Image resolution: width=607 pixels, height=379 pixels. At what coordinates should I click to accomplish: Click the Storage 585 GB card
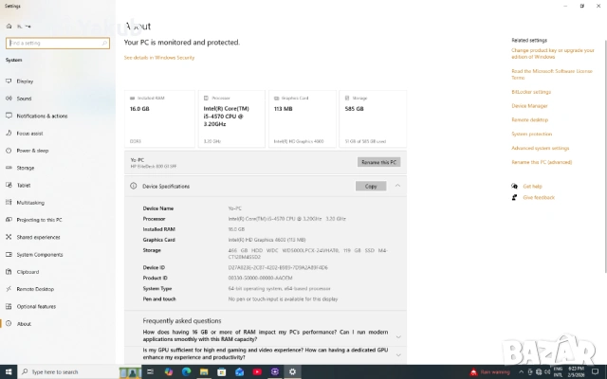pyautogui.click(x=373, y=118)
